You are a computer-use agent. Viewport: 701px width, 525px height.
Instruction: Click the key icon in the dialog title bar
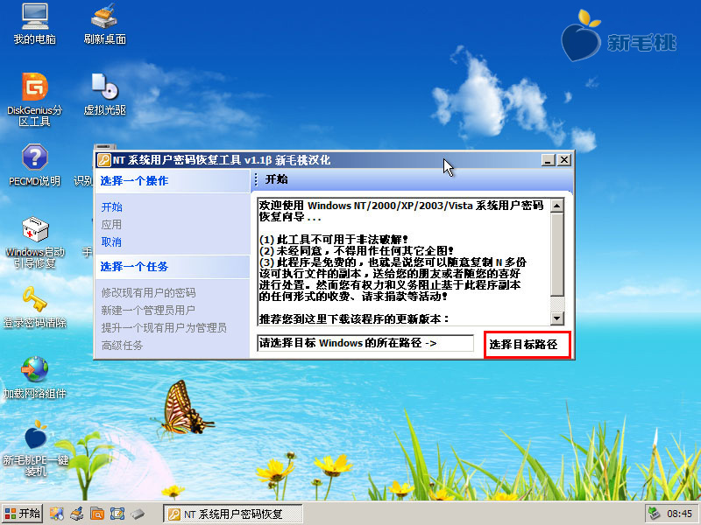pos(103,160)
